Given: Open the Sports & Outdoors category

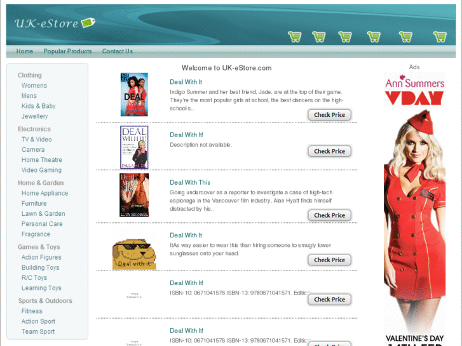Looking at the screenshot, I should click(45, 301).
